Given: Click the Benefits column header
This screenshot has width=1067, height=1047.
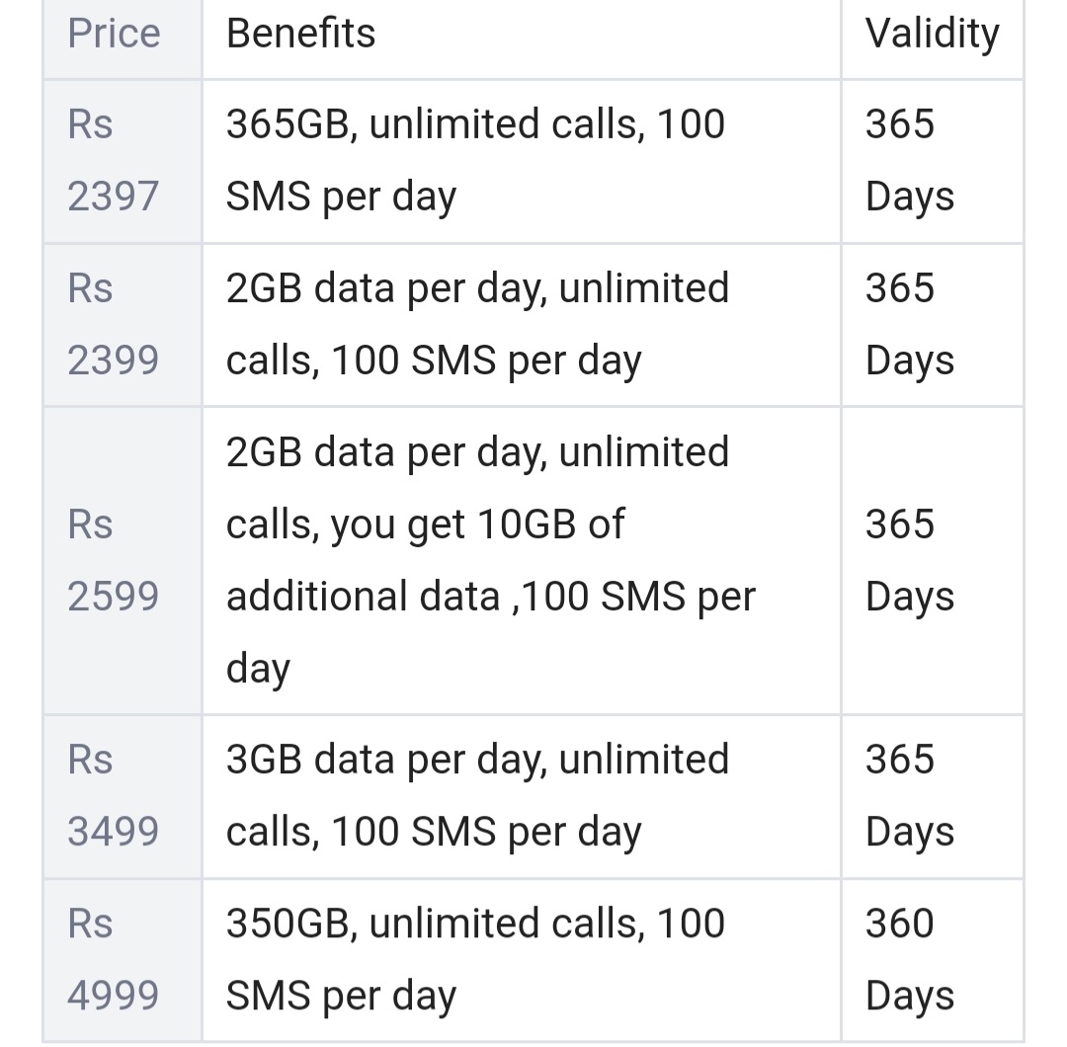Looking at the screenshot, I should 300,34.
